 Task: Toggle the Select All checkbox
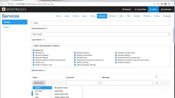coord(34,50)
